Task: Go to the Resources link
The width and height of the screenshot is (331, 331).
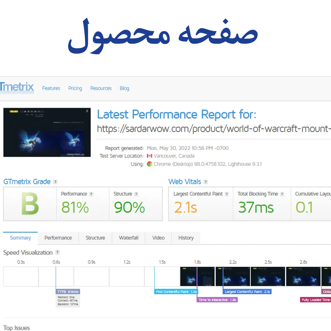Action: pyautogui.click(x=101, y=88)
